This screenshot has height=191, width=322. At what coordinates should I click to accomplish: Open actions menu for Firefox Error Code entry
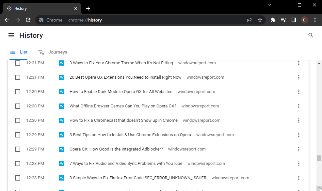coord(299,178)
